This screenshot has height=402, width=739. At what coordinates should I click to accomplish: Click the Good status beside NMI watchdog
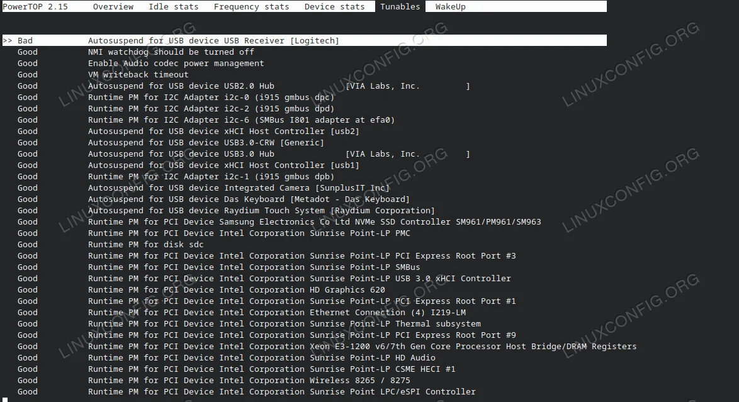click(x=27, y=52)
